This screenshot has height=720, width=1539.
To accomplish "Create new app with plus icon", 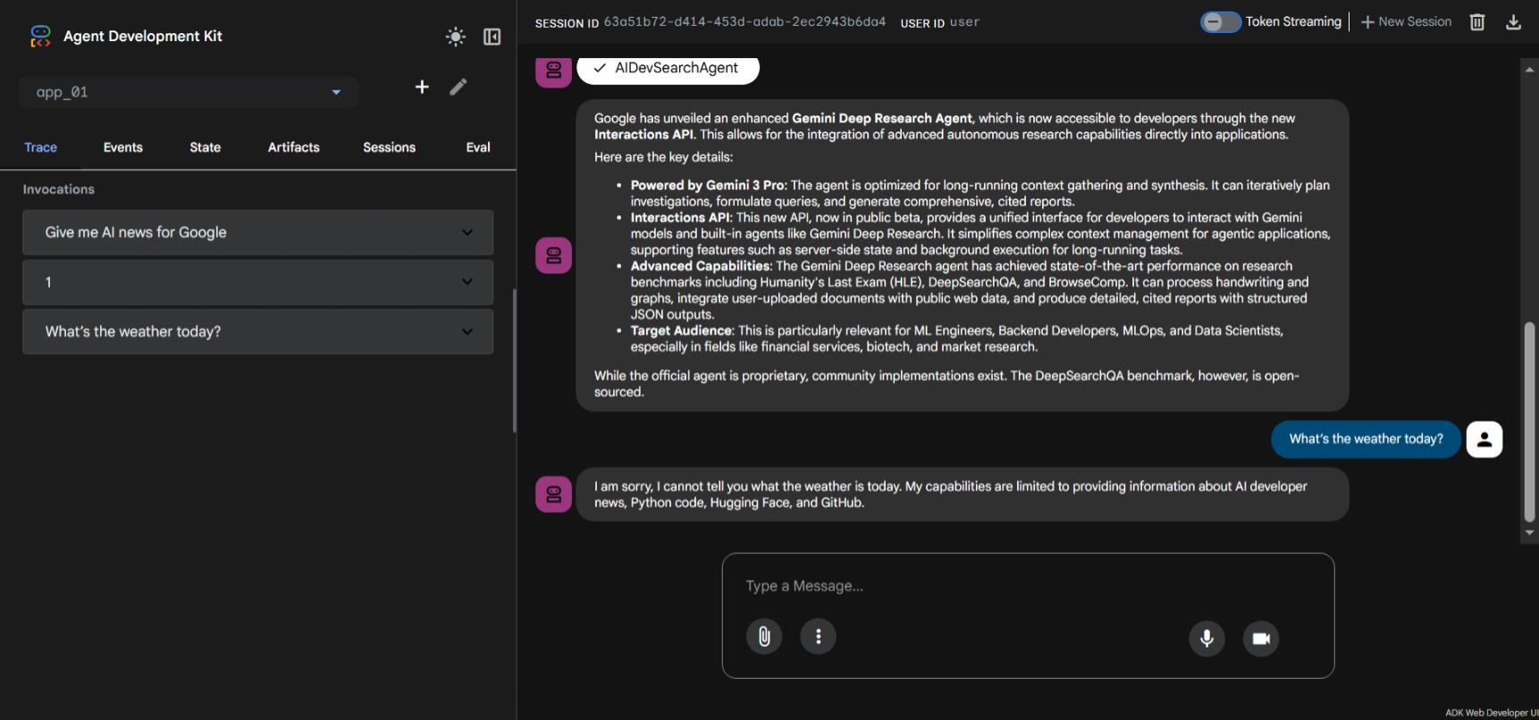I will point(422,87).
